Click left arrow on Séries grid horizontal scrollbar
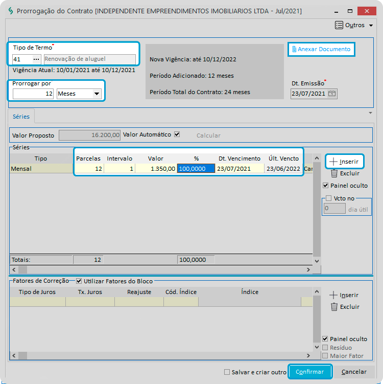This screenshot has width=383, height=384. 14,270
